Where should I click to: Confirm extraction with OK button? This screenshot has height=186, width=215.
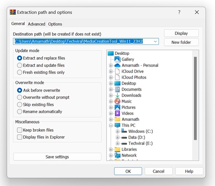(128, 171)
